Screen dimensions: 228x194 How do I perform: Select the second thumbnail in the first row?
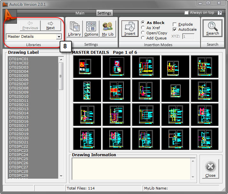click(117, 67)
